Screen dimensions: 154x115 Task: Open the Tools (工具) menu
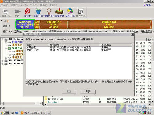point(34,5)
